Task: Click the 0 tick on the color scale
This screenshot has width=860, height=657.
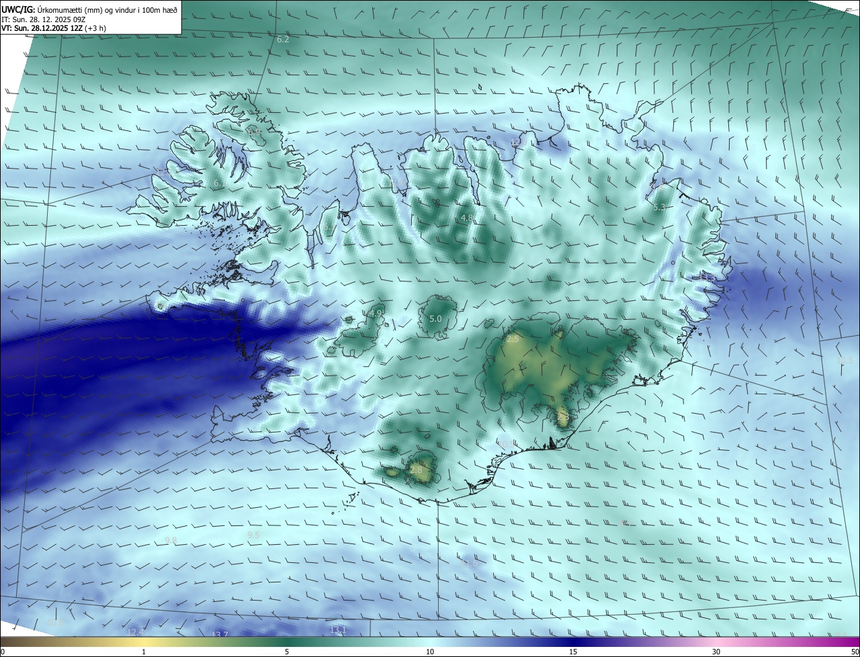Action: (x=3, y=652)
